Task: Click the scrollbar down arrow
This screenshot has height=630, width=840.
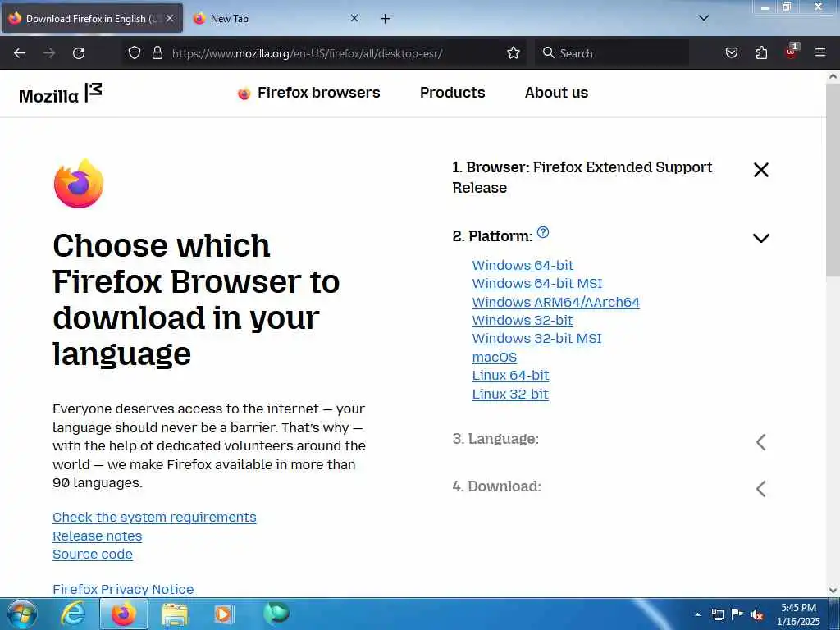Action: (833, 591)
